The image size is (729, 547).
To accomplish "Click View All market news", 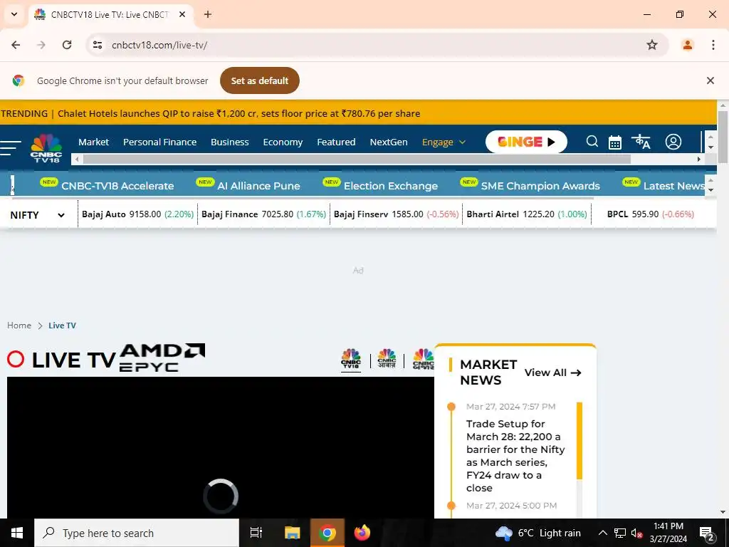I will click(x=552, y=373).
